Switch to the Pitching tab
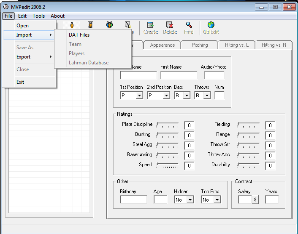Viewport: 298px width, 234px height. click(x=200, y=45)
